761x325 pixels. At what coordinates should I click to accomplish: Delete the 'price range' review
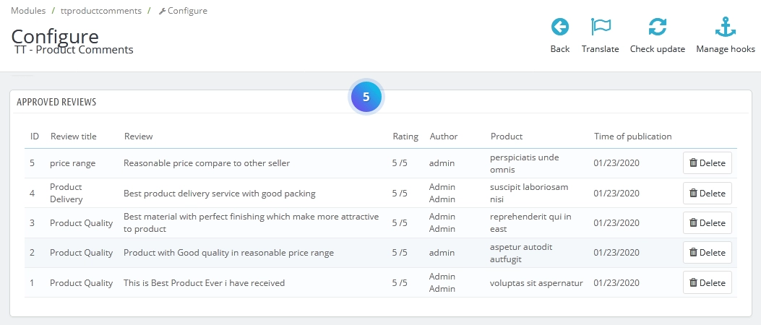[x=707, y=163]
